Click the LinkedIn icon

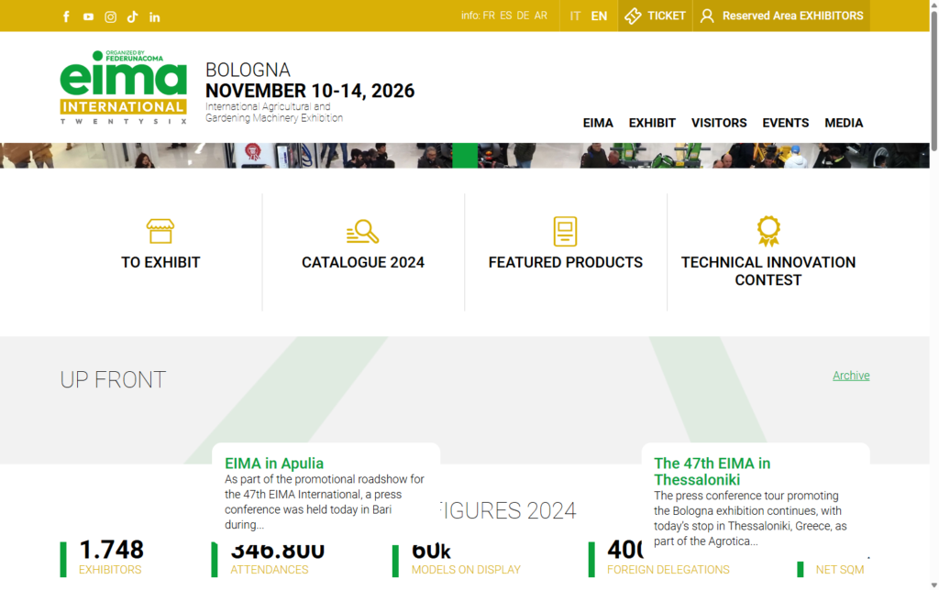(x=154, y=16)
